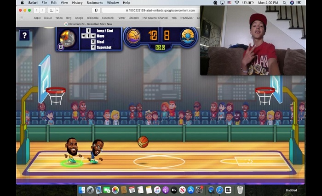Open The Weather Channel bookmark
Image resolution: width=322 pixels, height=196 pixels.
155,18
